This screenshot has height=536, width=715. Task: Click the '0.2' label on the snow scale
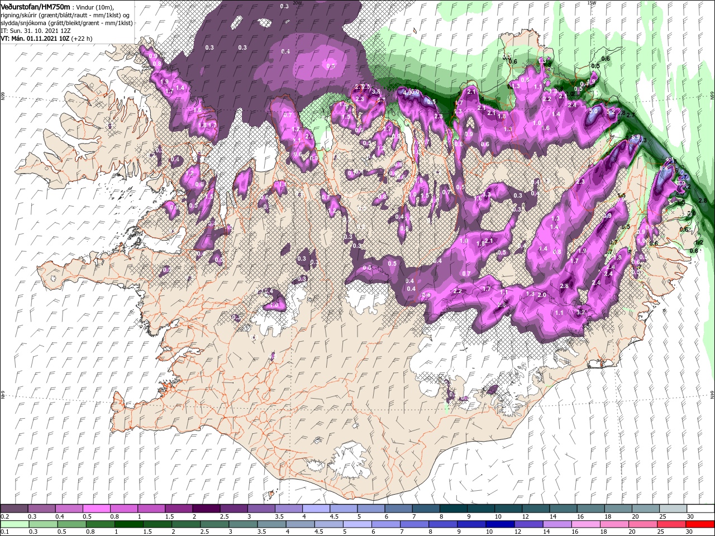[x=4, y=516]
